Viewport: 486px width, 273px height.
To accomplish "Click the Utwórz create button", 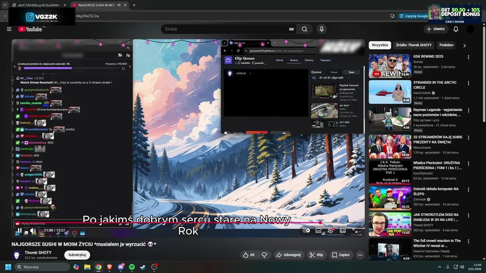I will click(x=436, y=29).
